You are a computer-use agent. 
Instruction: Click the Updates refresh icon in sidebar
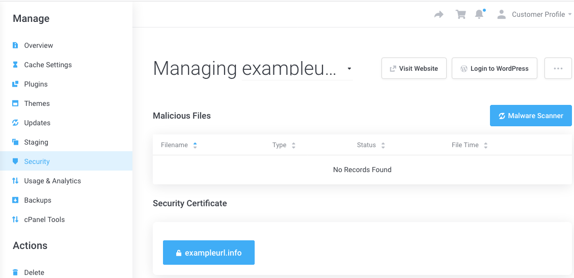(x=15, y=123)
